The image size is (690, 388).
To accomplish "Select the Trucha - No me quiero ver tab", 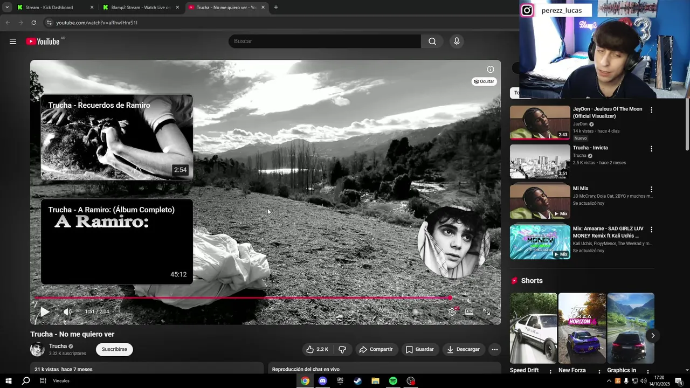I will click(x=226, y=8).
